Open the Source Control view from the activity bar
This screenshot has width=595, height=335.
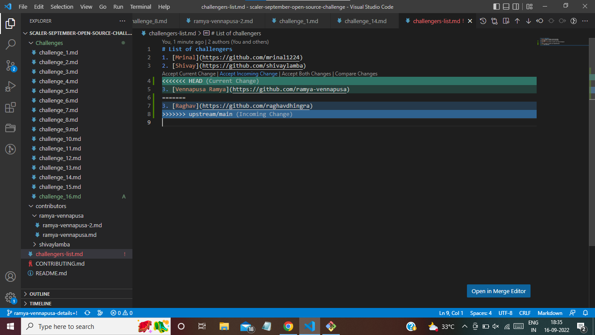10,65
